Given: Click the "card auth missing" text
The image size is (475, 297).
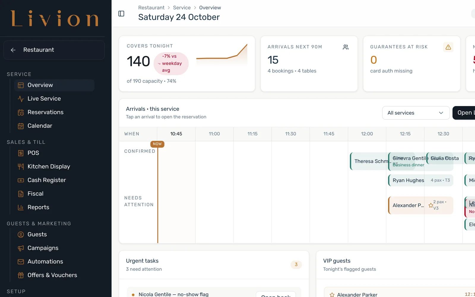Looking at the screenshot, I should point(391,71).
